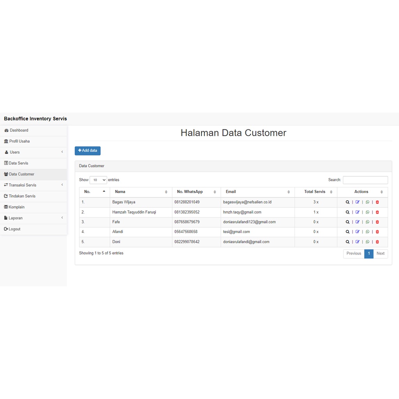The image size is (399, 399).
Task: View details icon for Bagas Wijaya
Action: point(347,202)
